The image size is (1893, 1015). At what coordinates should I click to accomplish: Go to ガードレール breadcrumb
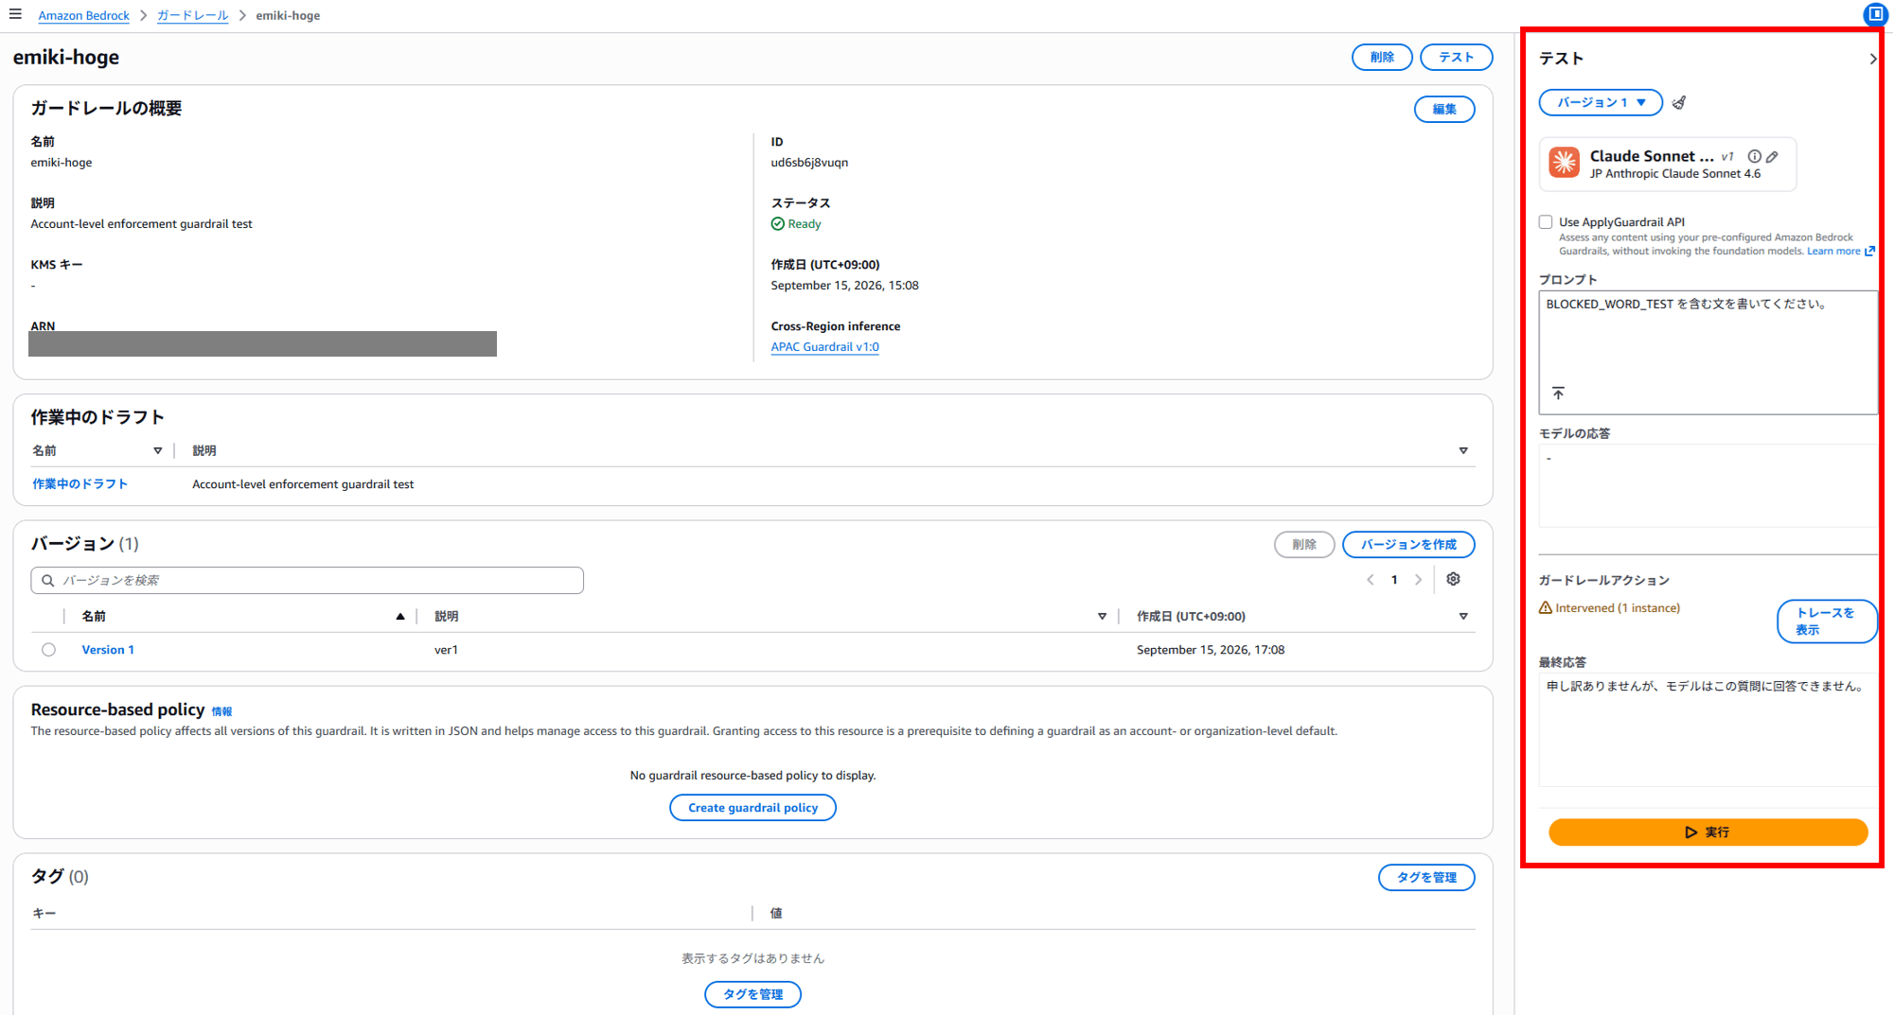192,15
